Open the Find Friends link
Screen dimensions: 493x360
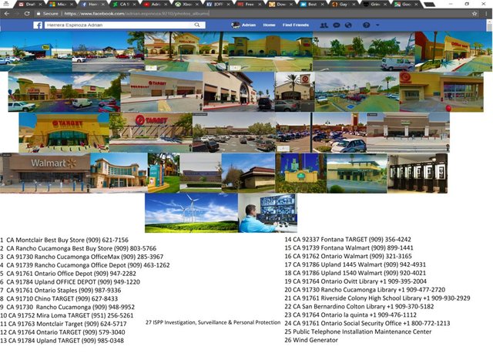click(296, 25)
